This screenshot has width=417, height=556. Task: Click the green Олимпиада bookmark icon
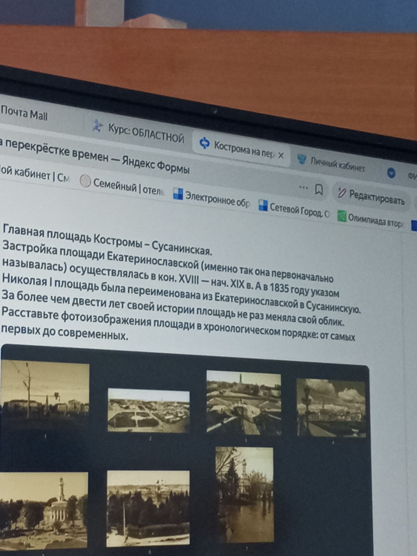coord(342,216)
